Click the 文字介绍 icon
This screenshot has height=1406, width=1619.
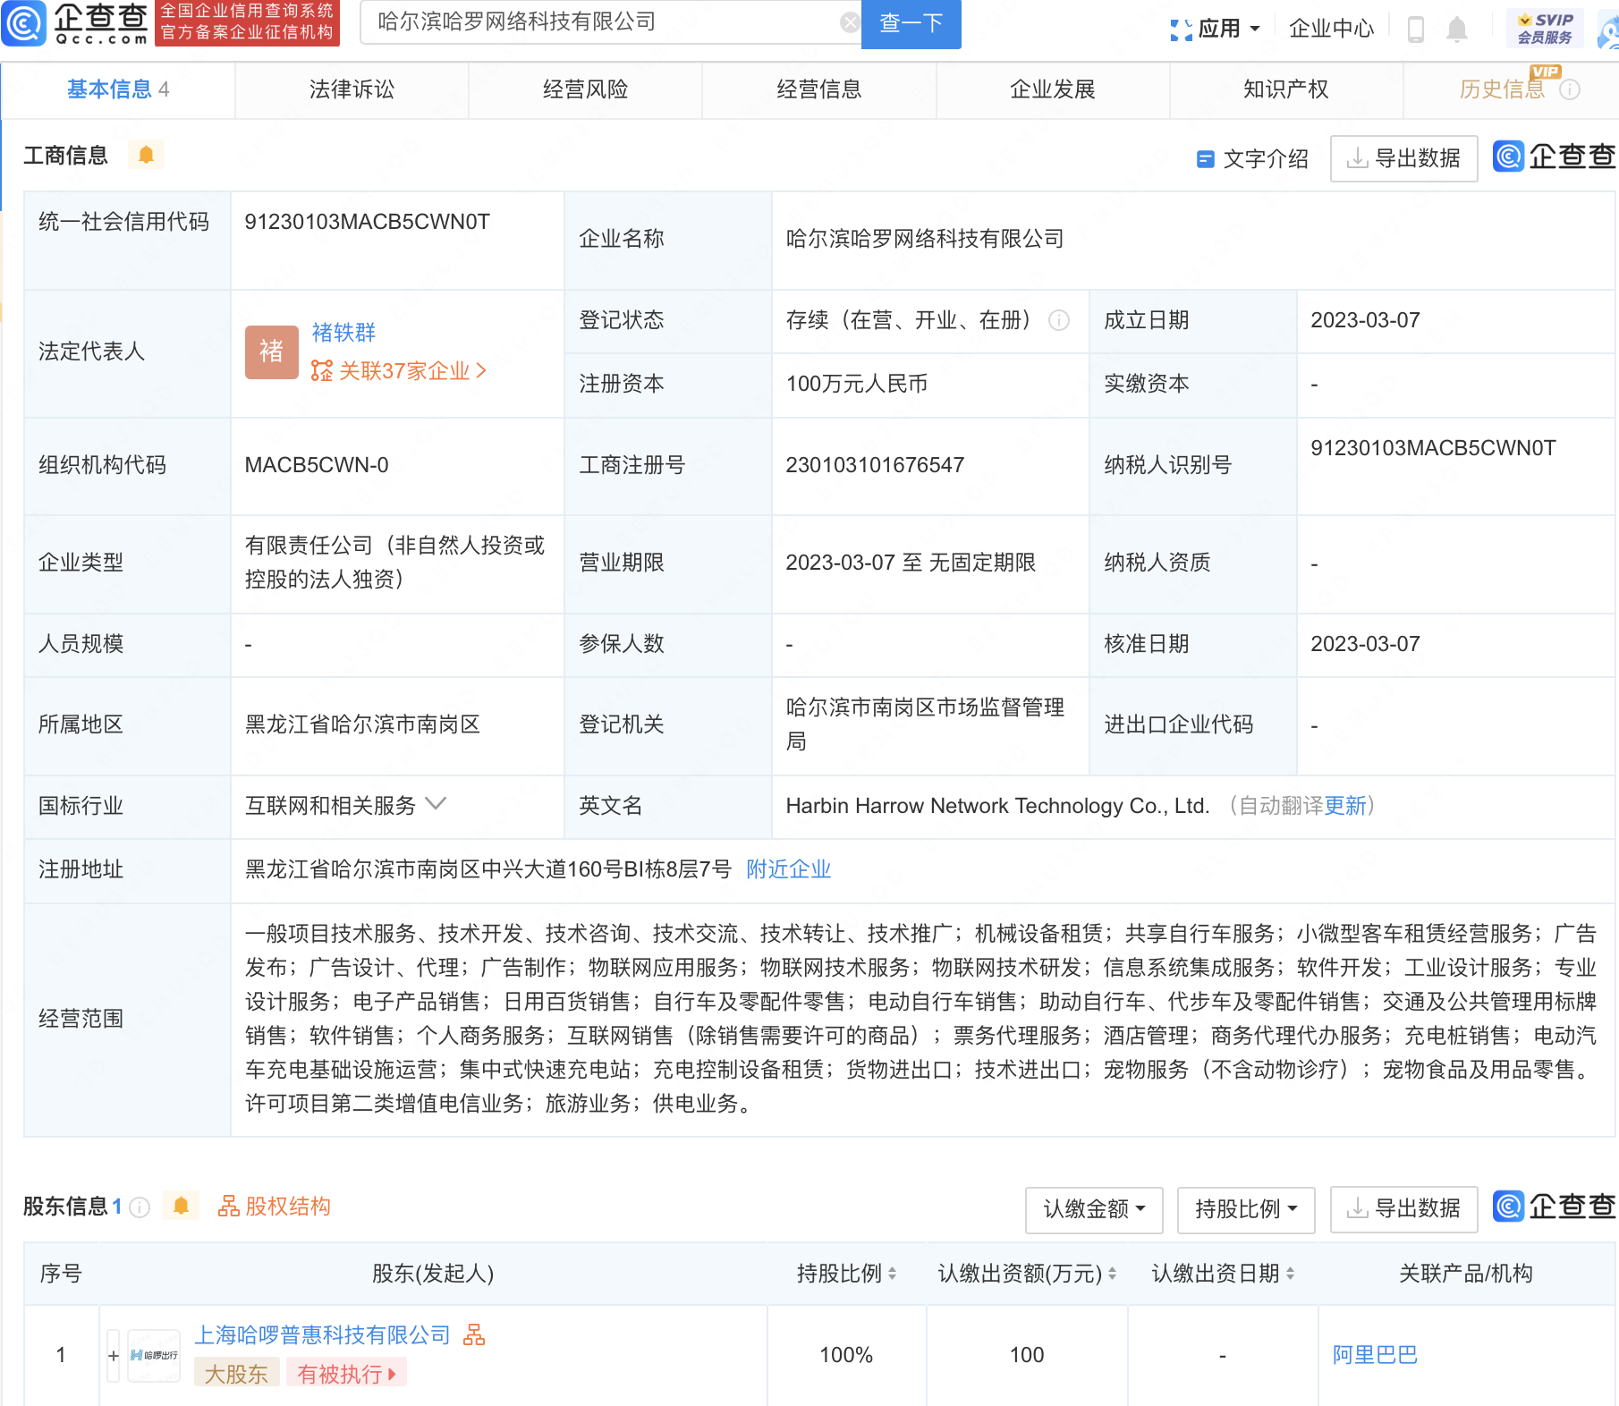tap(1205, 159)
